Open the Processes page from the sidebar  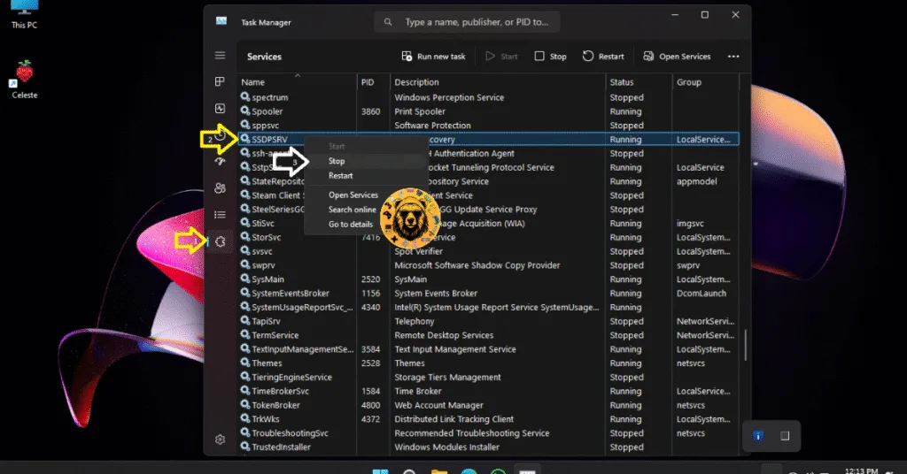pyautogui.click(x=220, y=82)
